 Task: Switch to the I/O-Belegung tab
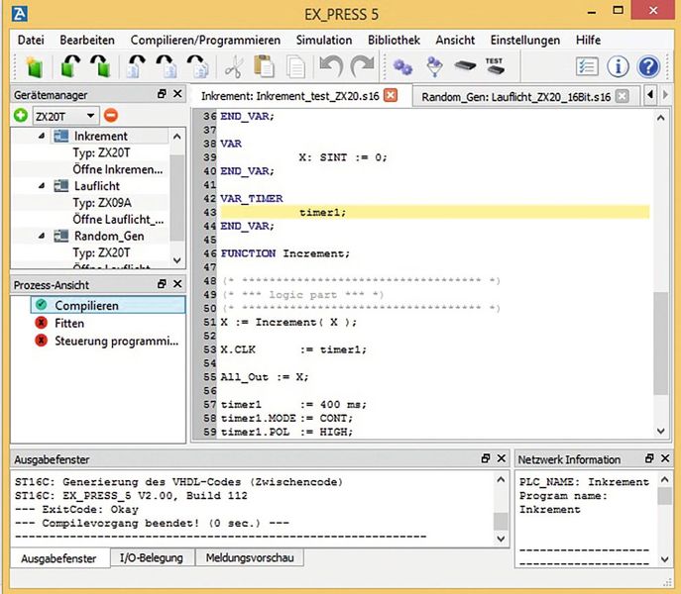tap(151, 557)
